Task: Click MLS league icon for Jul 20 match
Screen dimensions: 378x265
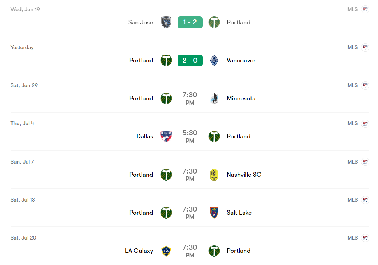Action: click(x=365, y=238)
